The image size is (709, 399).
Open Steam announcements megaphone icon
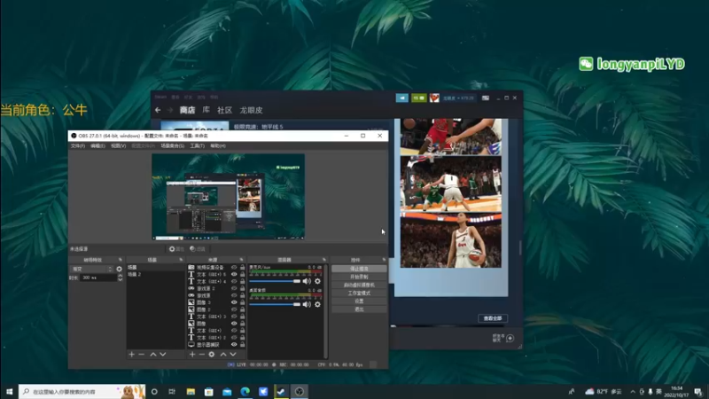[x=402, y=98]
